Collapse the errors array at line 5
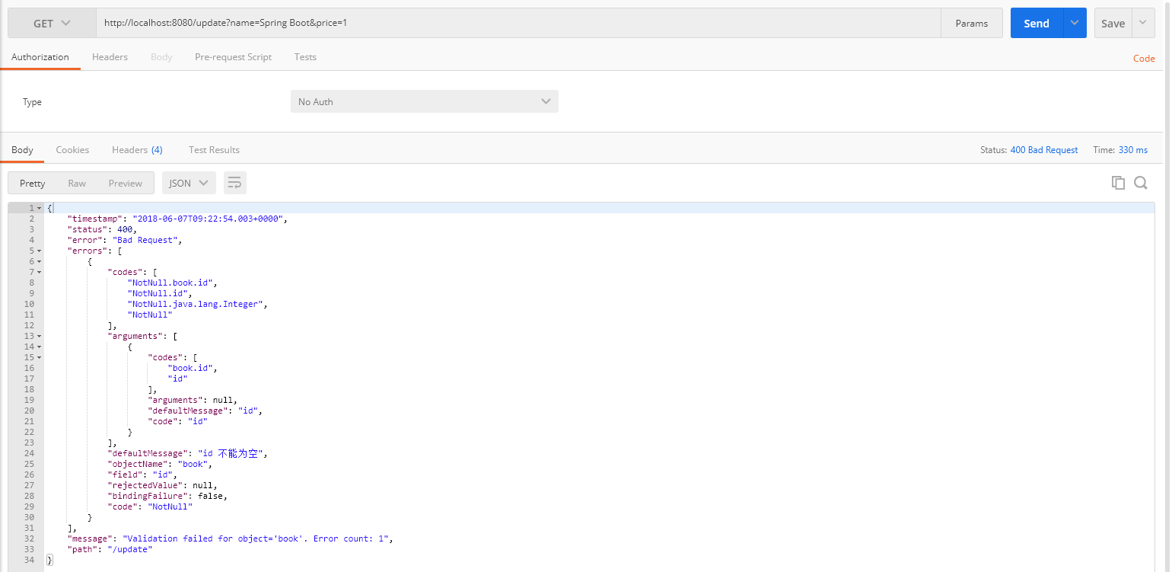This screenshot has height=572, width=1172. pos(40,251)
